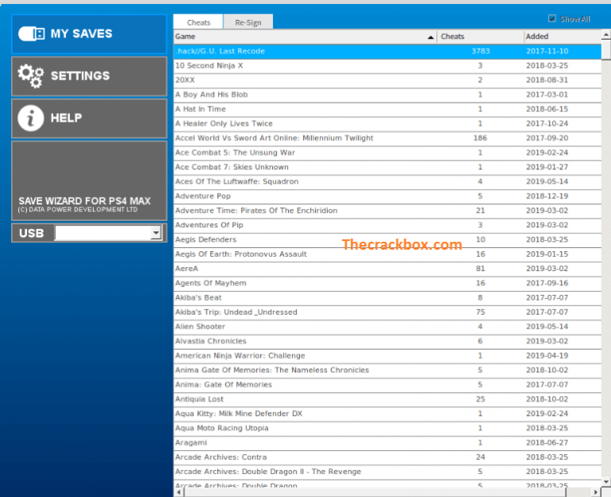Click the vertical scrollbar up arrow
This screenshot has height=497, width=611.
(x=606, y=35)
